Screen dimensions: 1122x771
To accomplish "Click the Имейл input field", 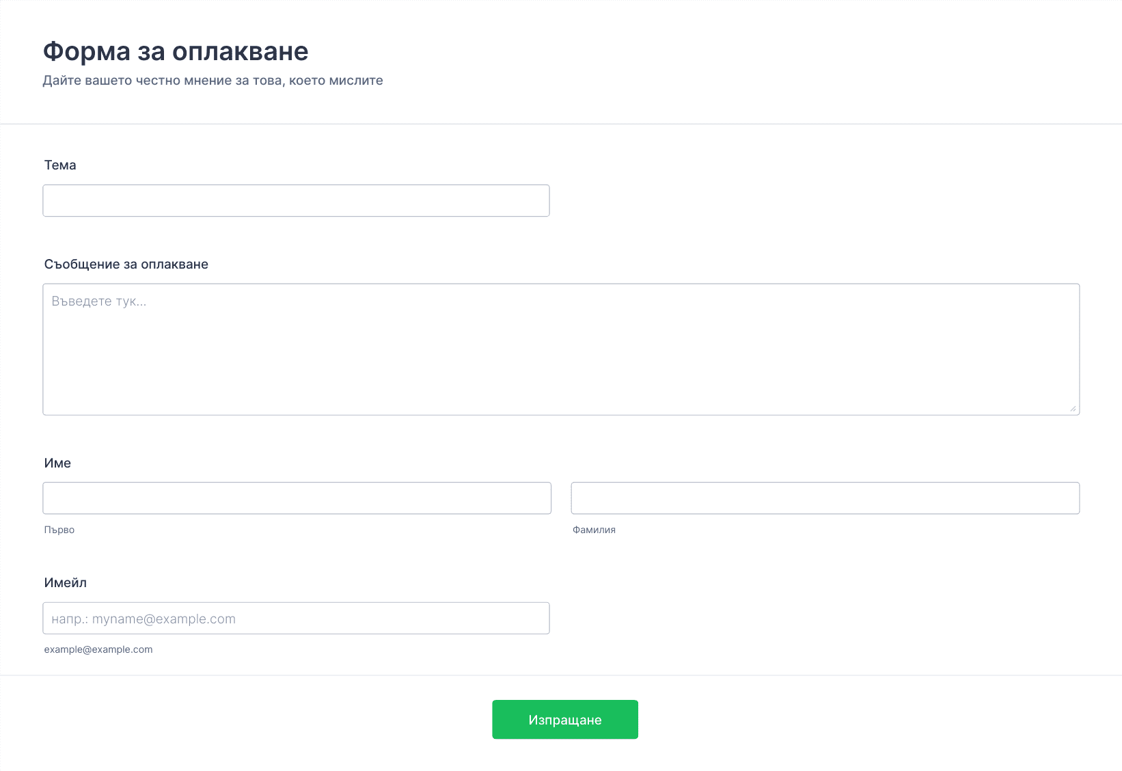I will coord(296,618).
